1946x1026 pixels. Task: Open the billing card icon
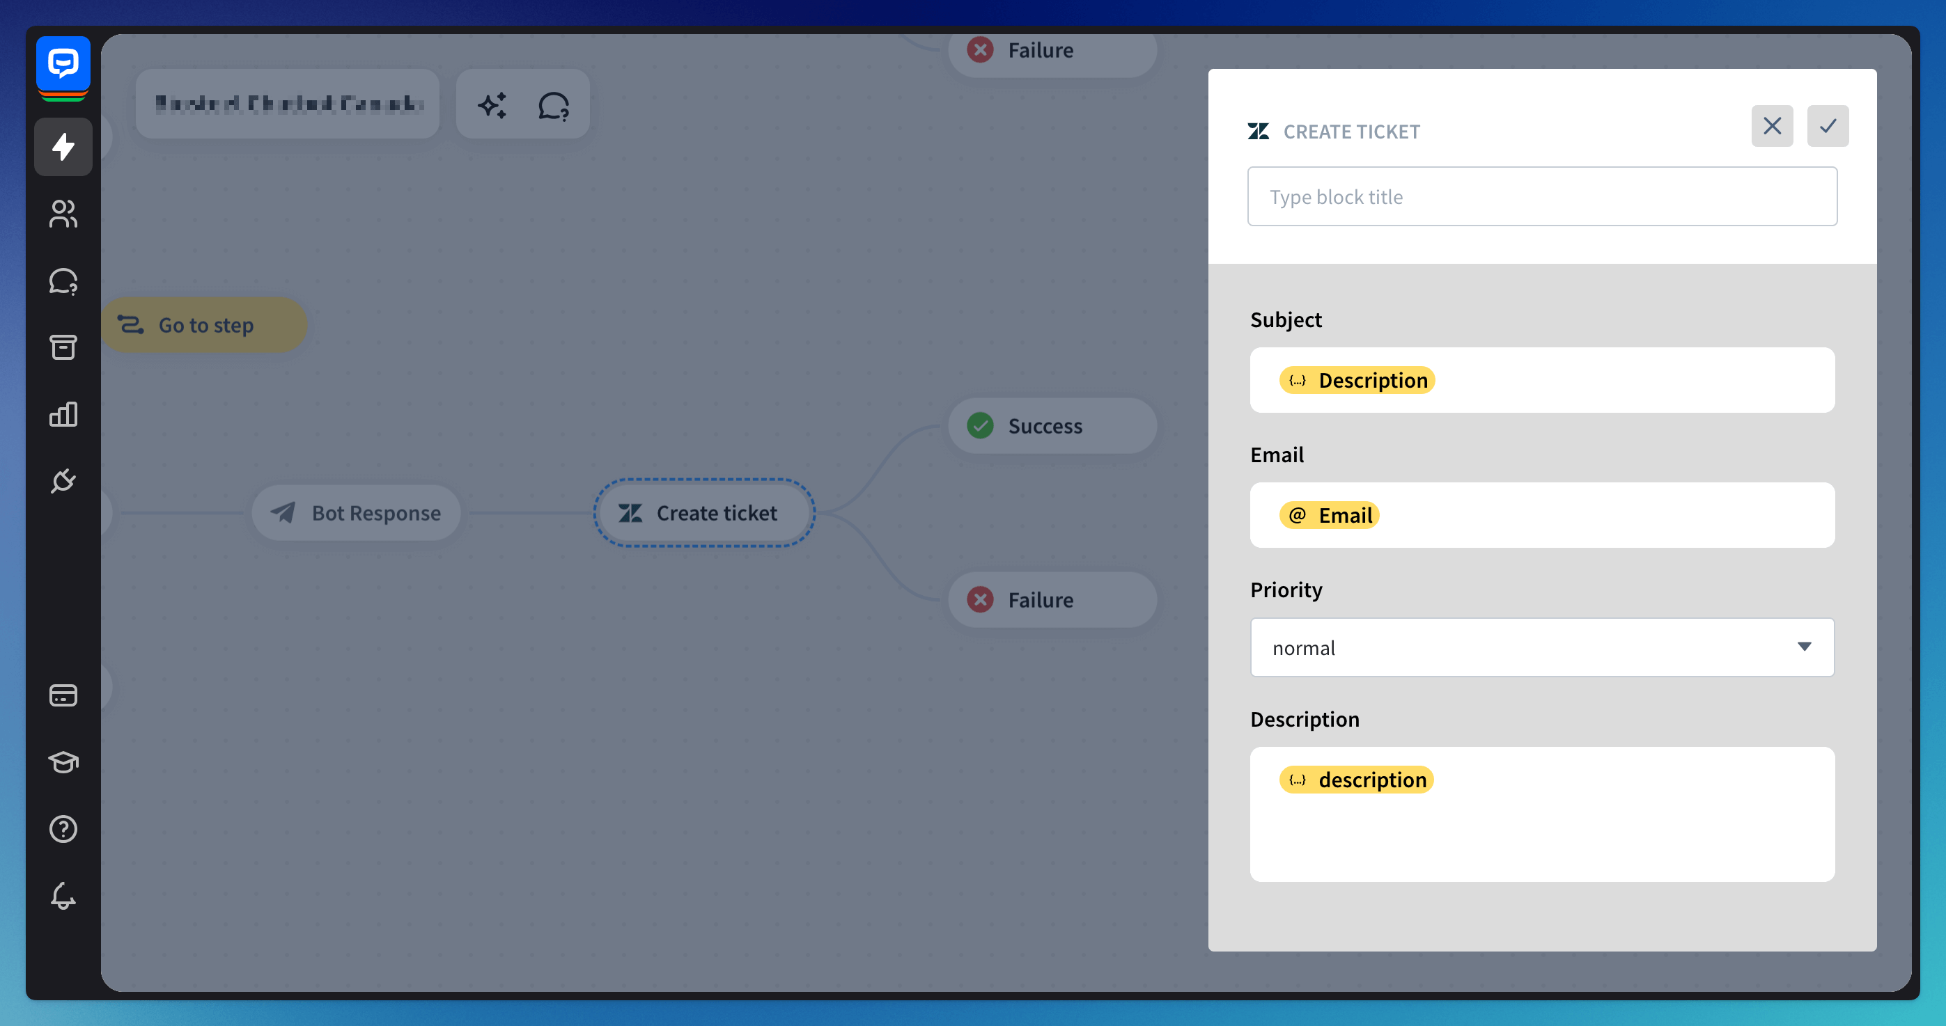point(63,695)
